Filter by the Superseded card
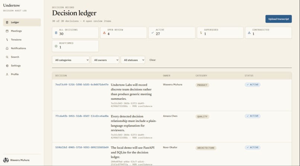This screenshot has width=300, height=166. (x=220, y=33)
